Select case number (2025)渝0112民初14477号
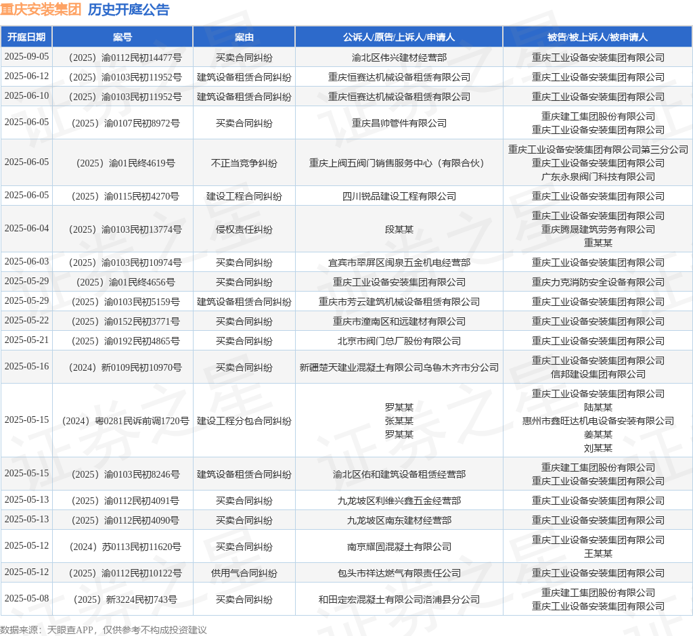Viewport: 693px width, 636px height. pyautogui.click(x=125, y=58)
